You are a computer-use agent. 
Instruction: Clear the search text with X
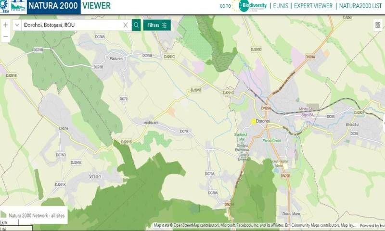point(126,25)
